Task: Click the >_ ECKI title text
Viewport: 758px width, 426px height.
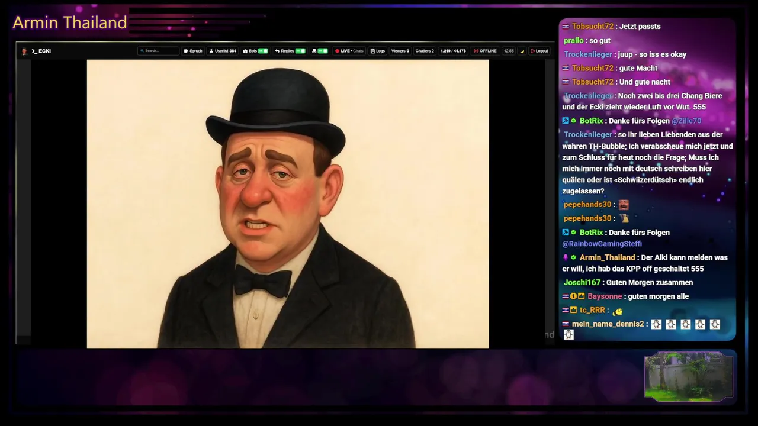Action: [41, 51]
